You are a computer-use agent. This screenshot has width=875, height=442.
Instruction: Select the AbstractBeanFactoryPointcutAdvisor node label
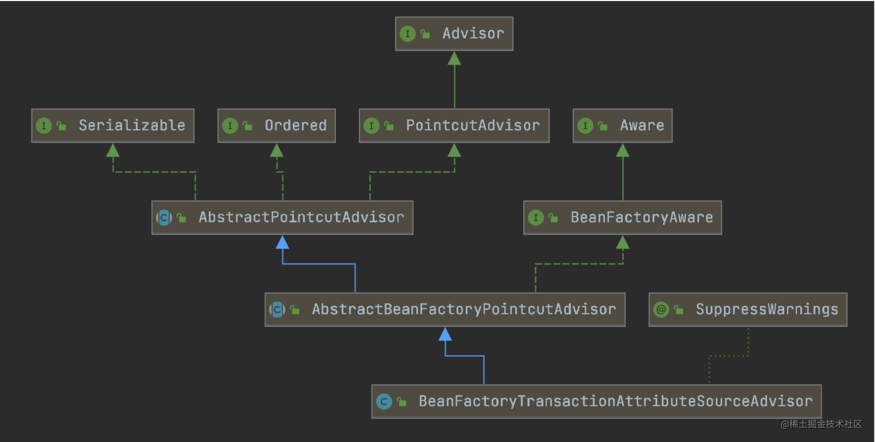click(x=464, y=309)
